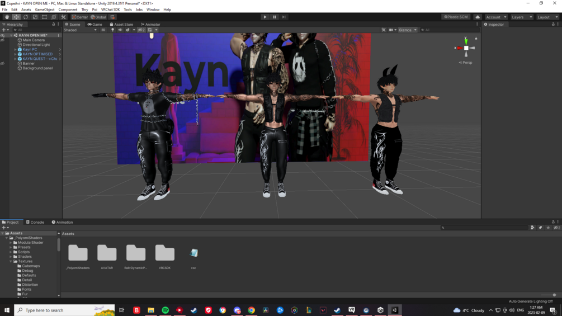Toggle scene audio speaker icon
This screenshot has width=562, height=316.
pyautogui.click(x=120, y=30)
